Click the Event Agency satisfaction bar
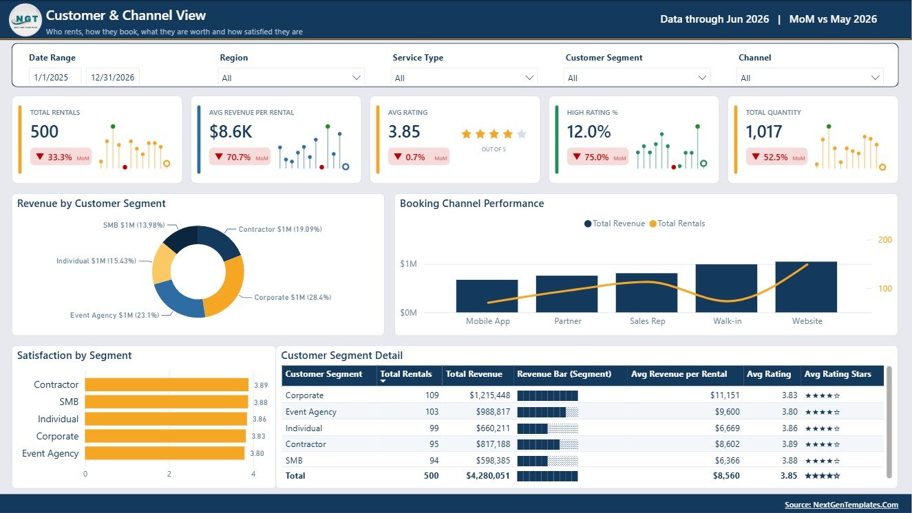 point(165,453)
